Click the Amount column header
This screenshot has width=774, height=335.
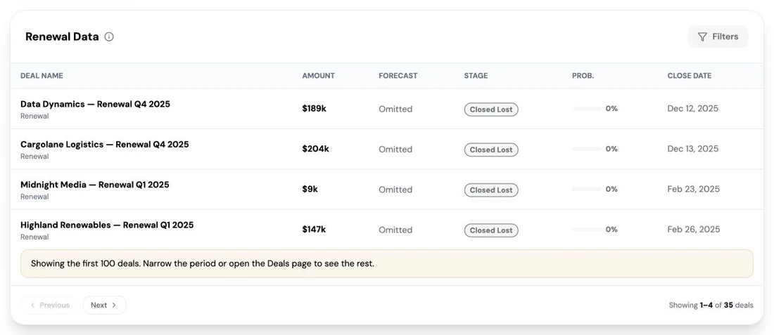tap(318, 76)
